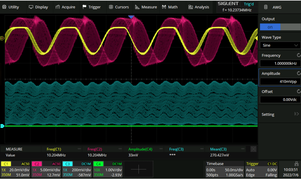Open the Measure menu
Viewport: 301px width, 179px height.
146,7
